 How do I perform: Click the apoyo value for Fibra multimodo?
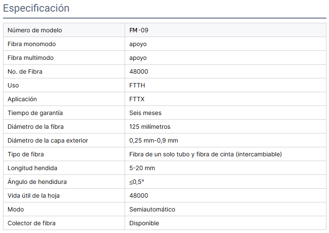coord(138,58)
